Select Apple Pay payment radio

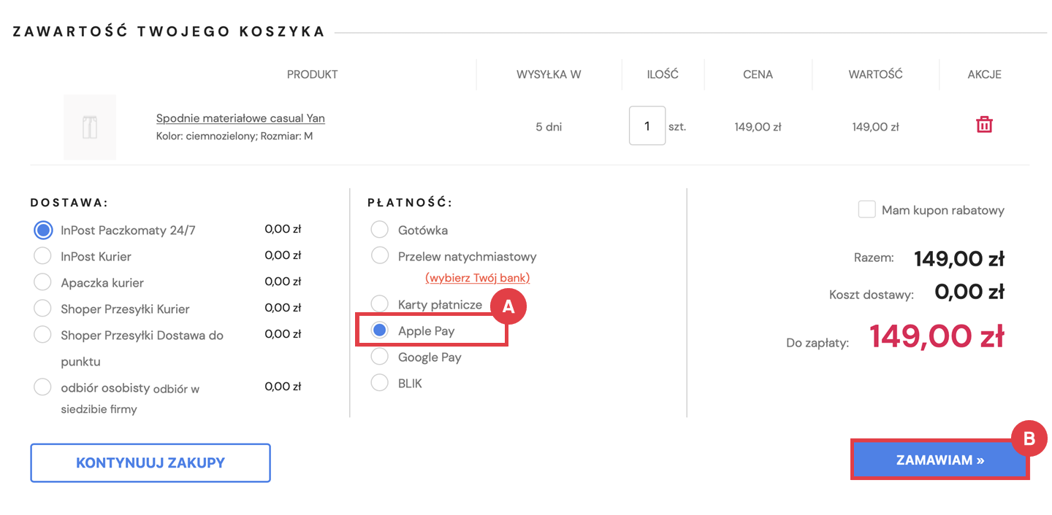click(379, 330)
